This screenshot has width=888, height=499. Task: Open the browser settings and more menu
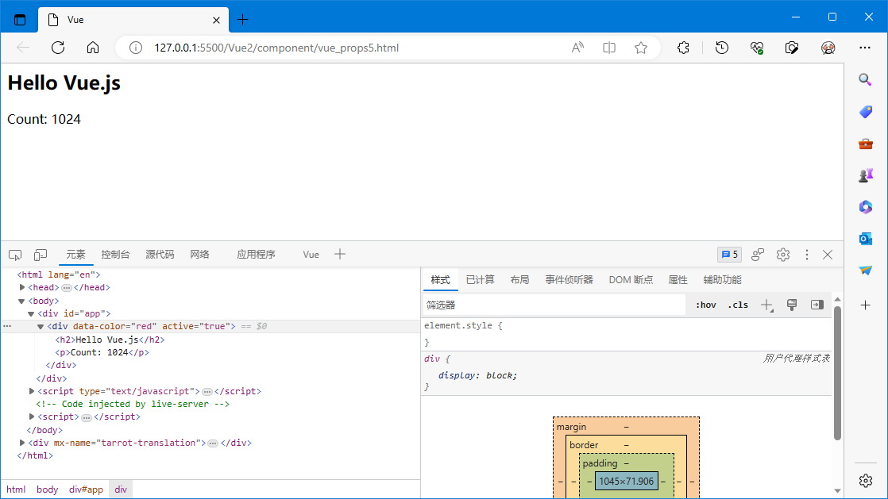click(865, 48)
